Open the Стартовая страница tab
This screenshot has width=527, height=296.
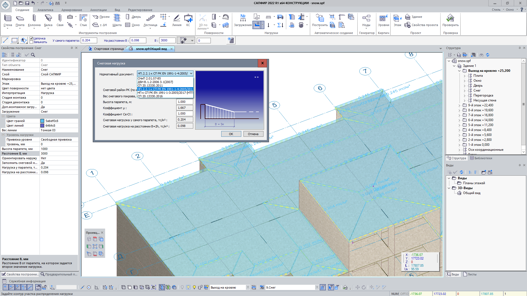109,49
